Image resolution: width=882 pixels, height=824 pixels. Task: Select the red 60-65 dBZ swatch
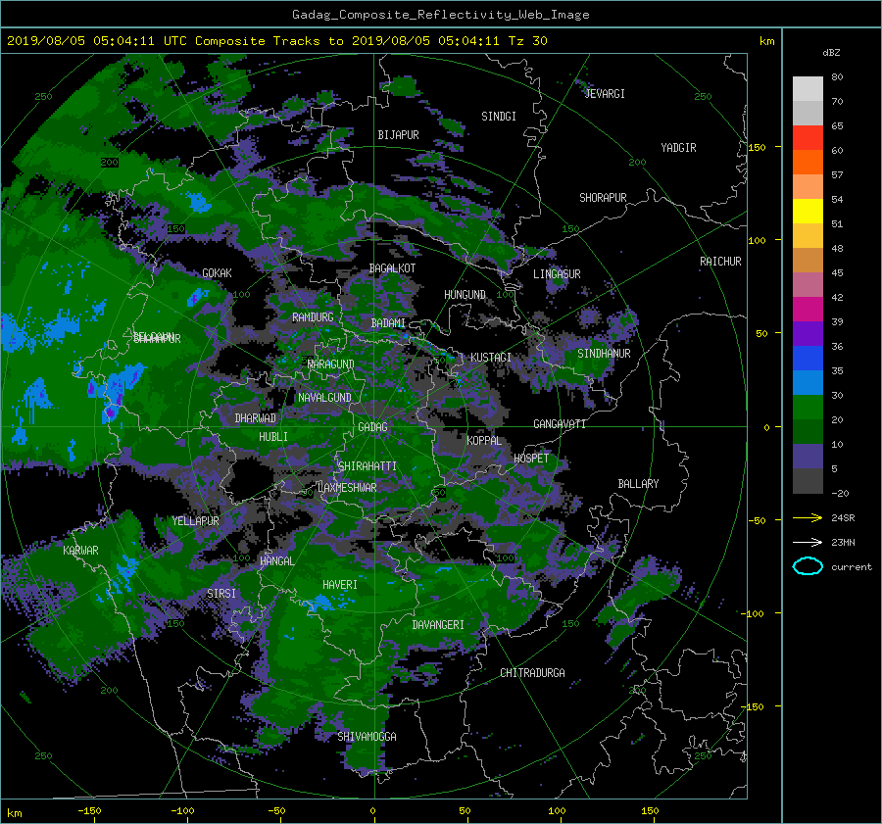coord(808,138)
